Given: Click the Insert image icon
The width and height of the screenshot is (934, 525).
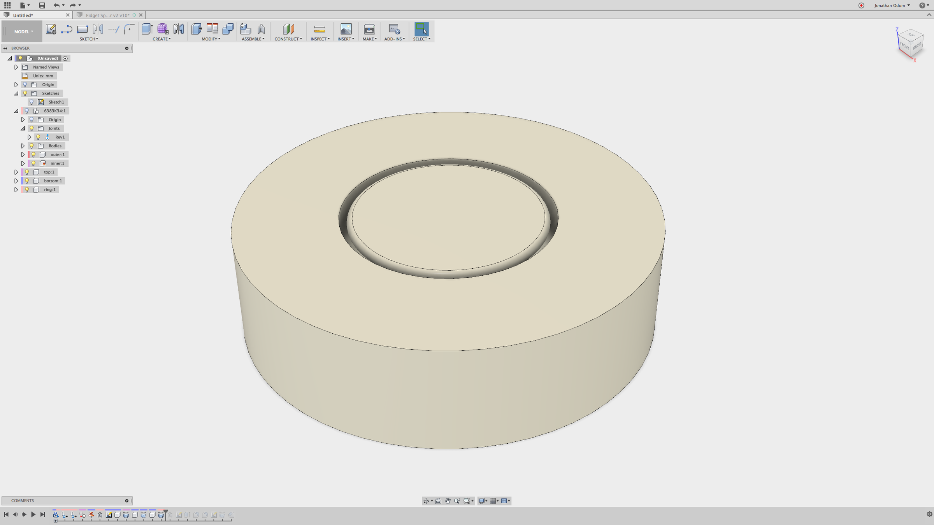Looking at the screenshot, I should pos(346,29).
